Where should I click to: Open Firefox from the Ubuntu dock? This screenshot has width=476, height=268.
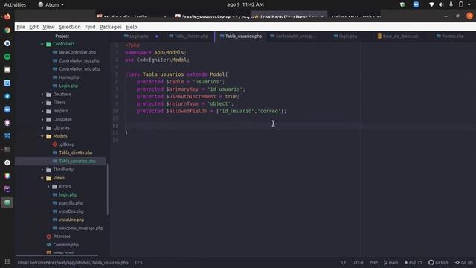pyautogui.click(x=7, y=16)
